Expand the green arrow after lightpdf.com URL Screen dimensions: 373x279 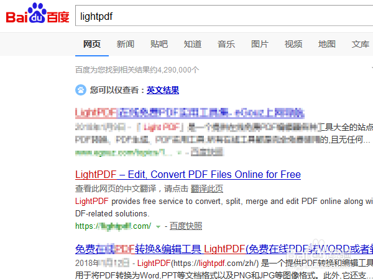[158, 227]
